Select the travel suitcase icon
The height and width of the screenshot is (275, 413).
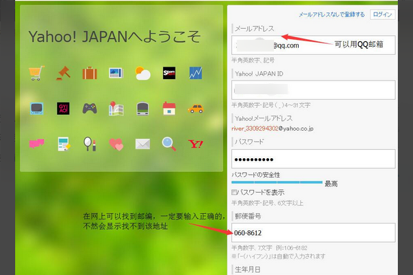click(x=89, y=73)
